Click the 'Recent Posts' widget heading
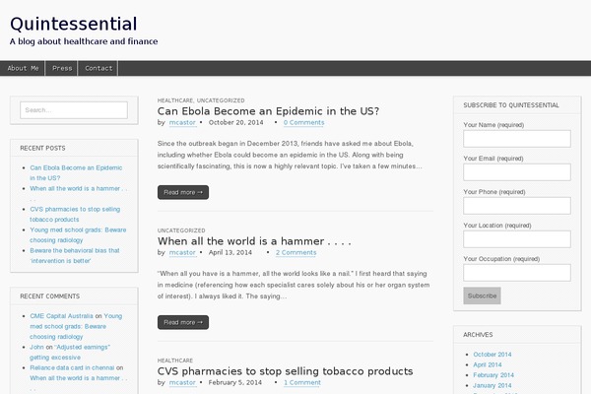The height and width of the screenshot is (394, 591). pyautogui.click(x=42, y=148)
